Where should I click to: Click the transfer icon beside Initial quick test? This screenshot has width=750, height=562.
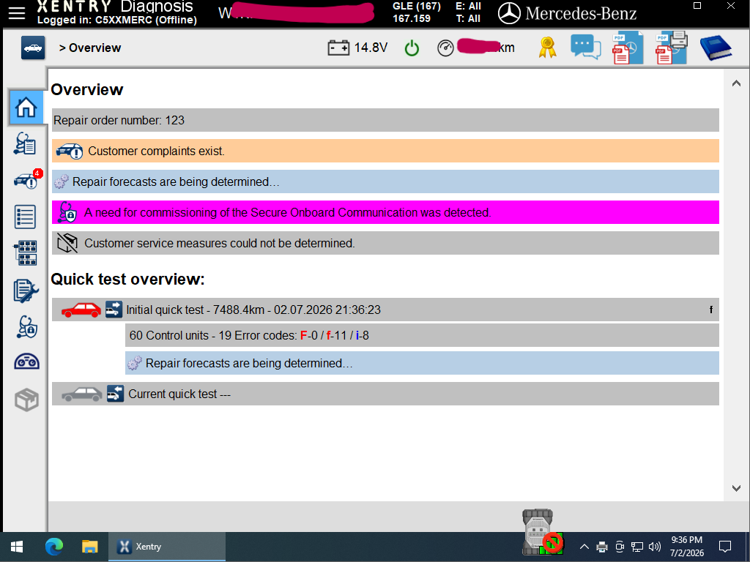point(114,310)
